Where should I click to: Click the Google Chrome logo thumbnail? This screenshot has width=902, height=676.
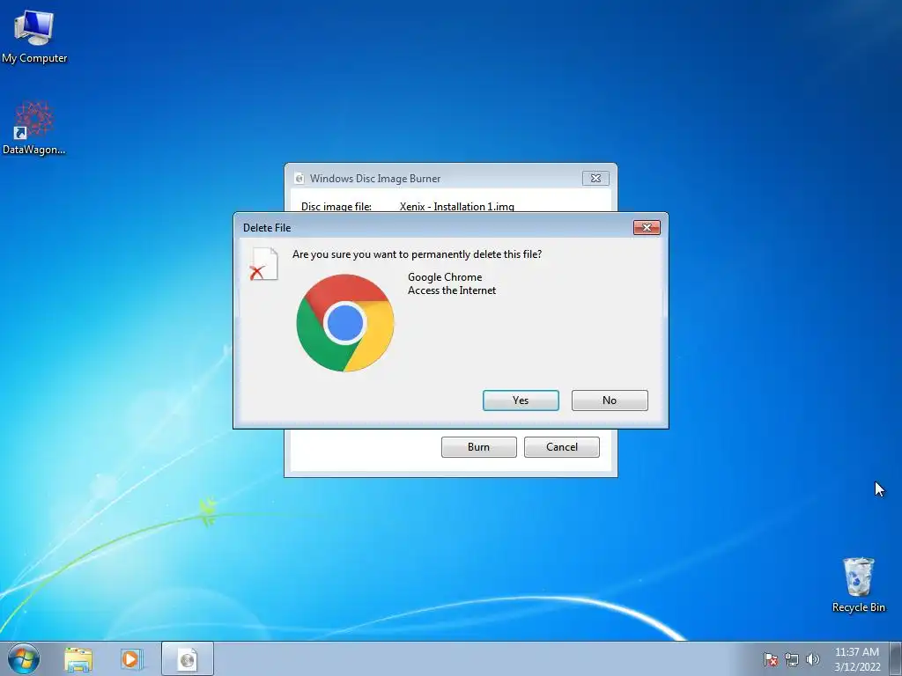[345, 323]
